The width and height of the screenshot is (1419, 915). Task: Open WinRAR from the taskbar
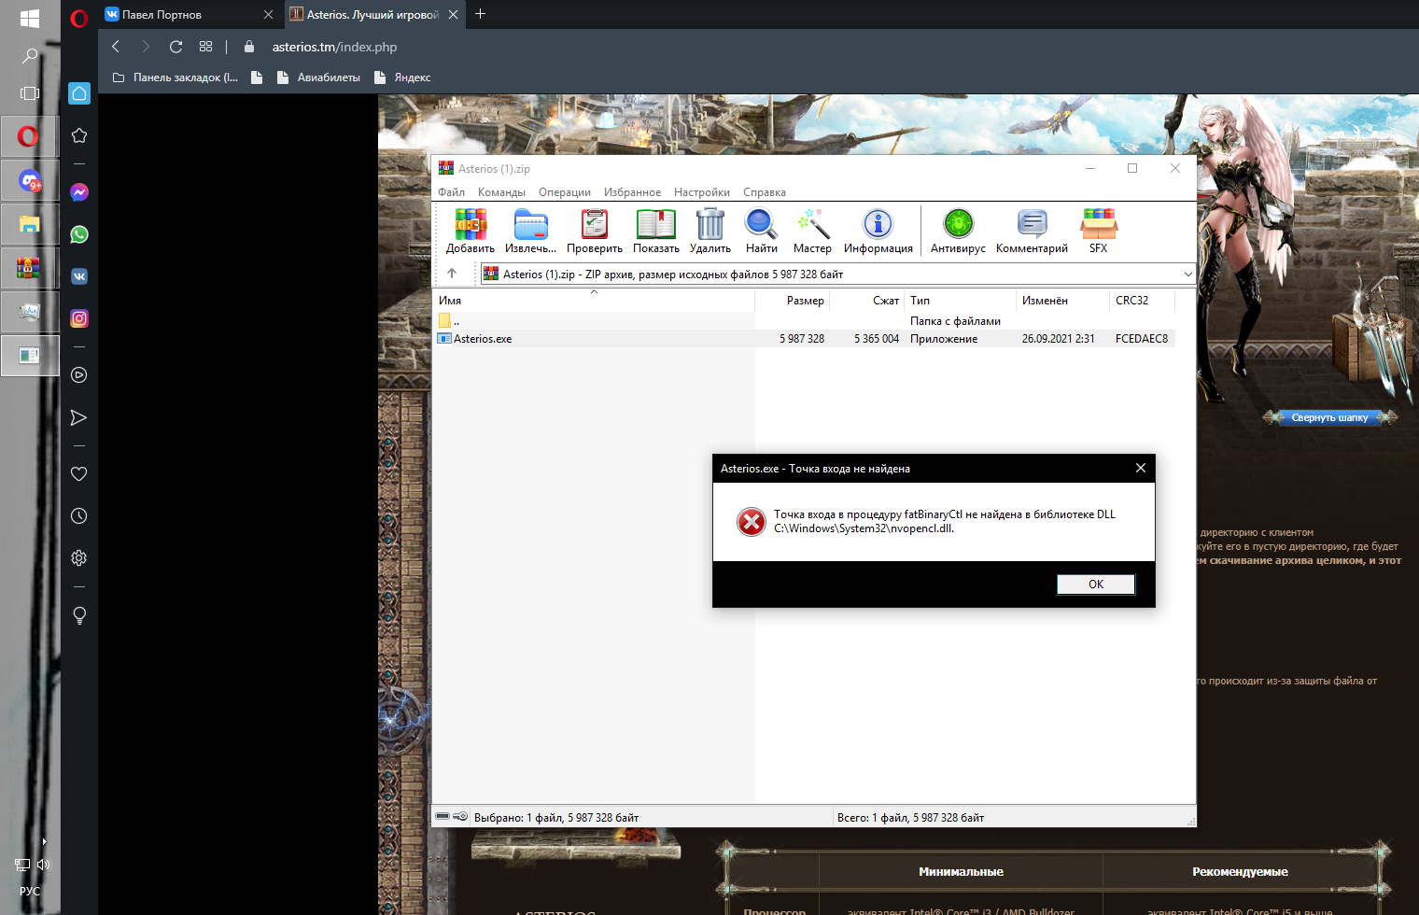pyautogui.click(x=30, y=268)
